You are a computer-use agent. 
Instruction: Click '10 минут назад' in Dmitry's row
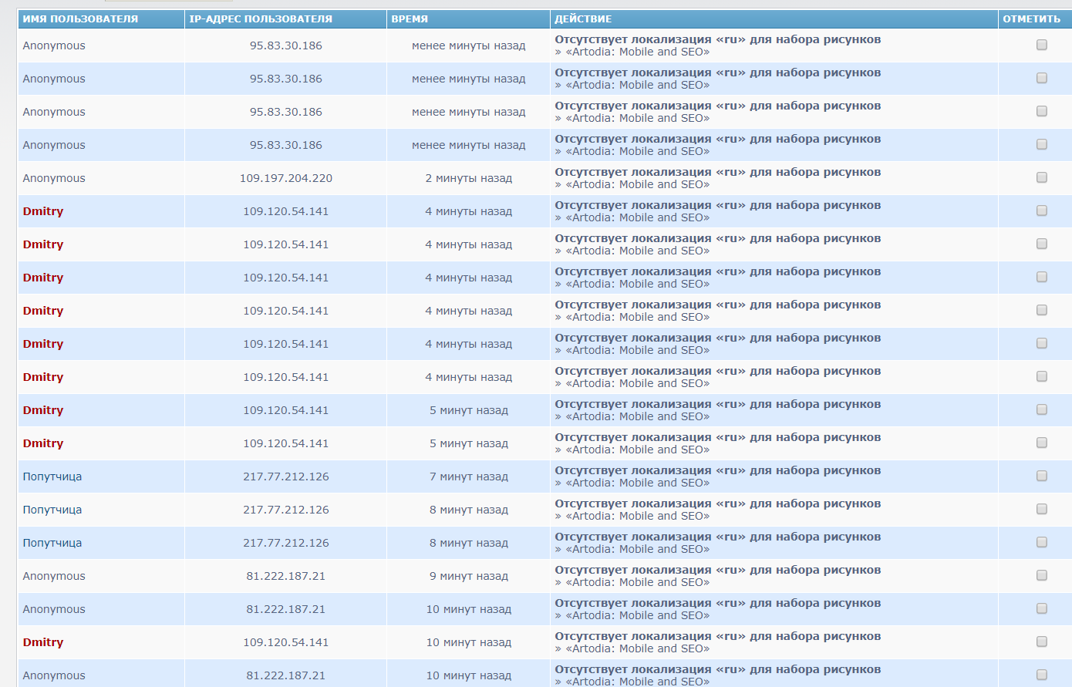[469, 642]
